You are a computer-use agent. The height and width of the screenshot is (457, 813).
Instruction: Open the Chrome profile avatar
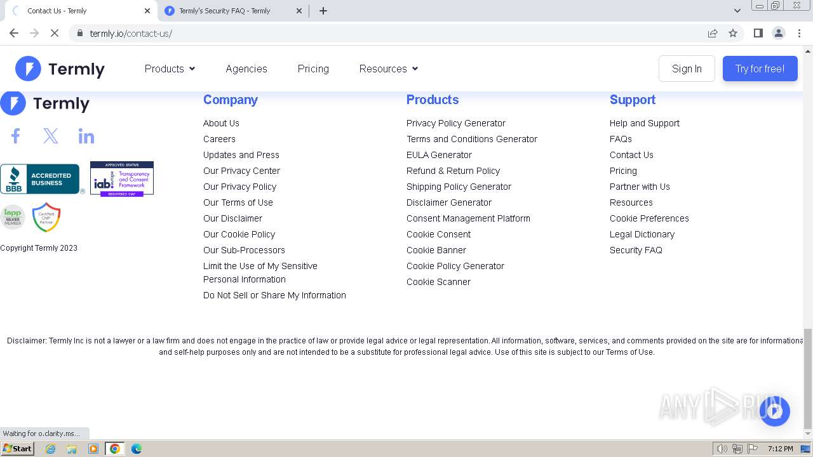click(x=778, y=33)
